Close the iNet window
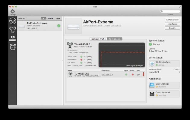This screenshot has height=120, width=190. tap(10, 7)
